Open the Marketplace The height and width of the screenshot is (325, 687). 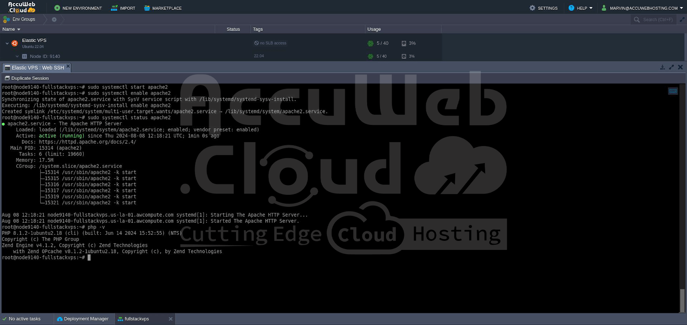click(x=163, y=8)
